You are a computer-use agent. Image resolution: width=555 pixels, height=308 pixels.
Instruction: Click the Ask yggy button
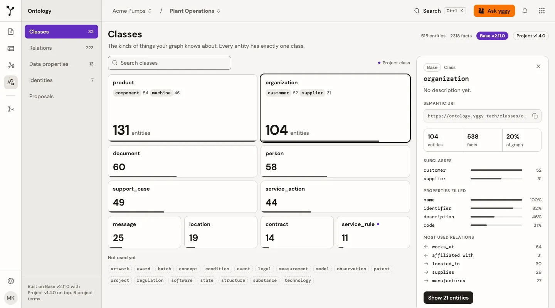(x=494, y=11)
